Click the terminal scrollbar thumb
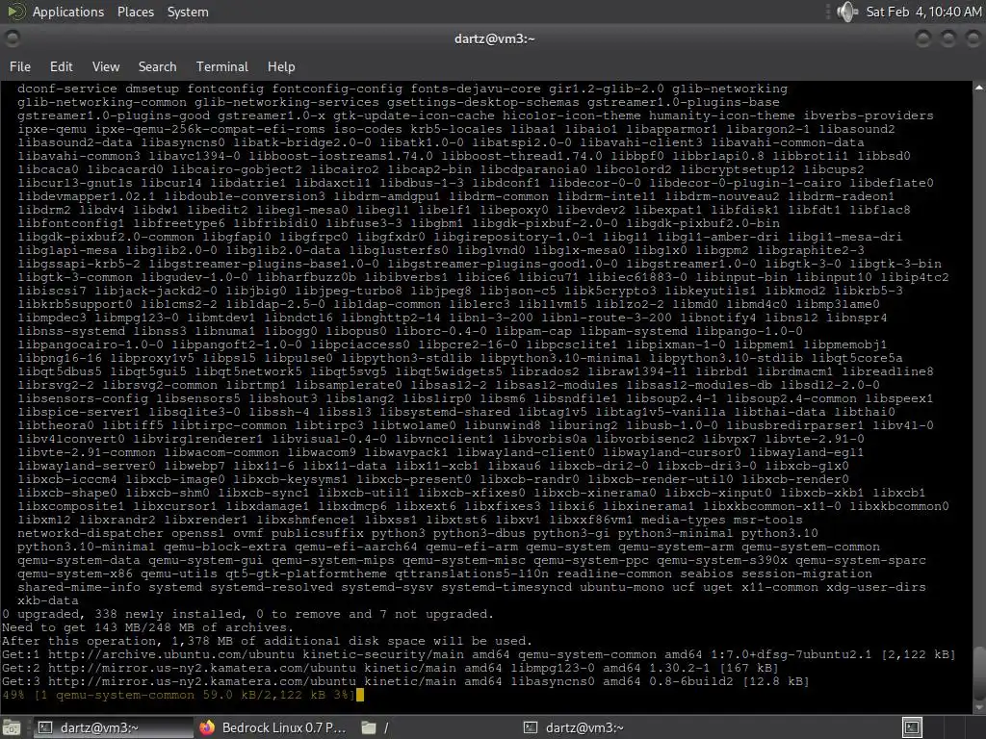Image resolution: width=986 pixels, height=739 pixels. tap(979, 672)
